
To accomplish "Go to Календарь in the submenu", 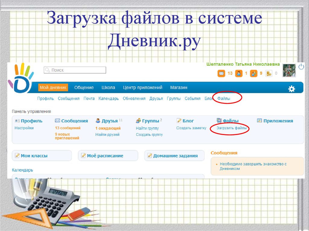I will pyautogui.click(x=108, y=98).
